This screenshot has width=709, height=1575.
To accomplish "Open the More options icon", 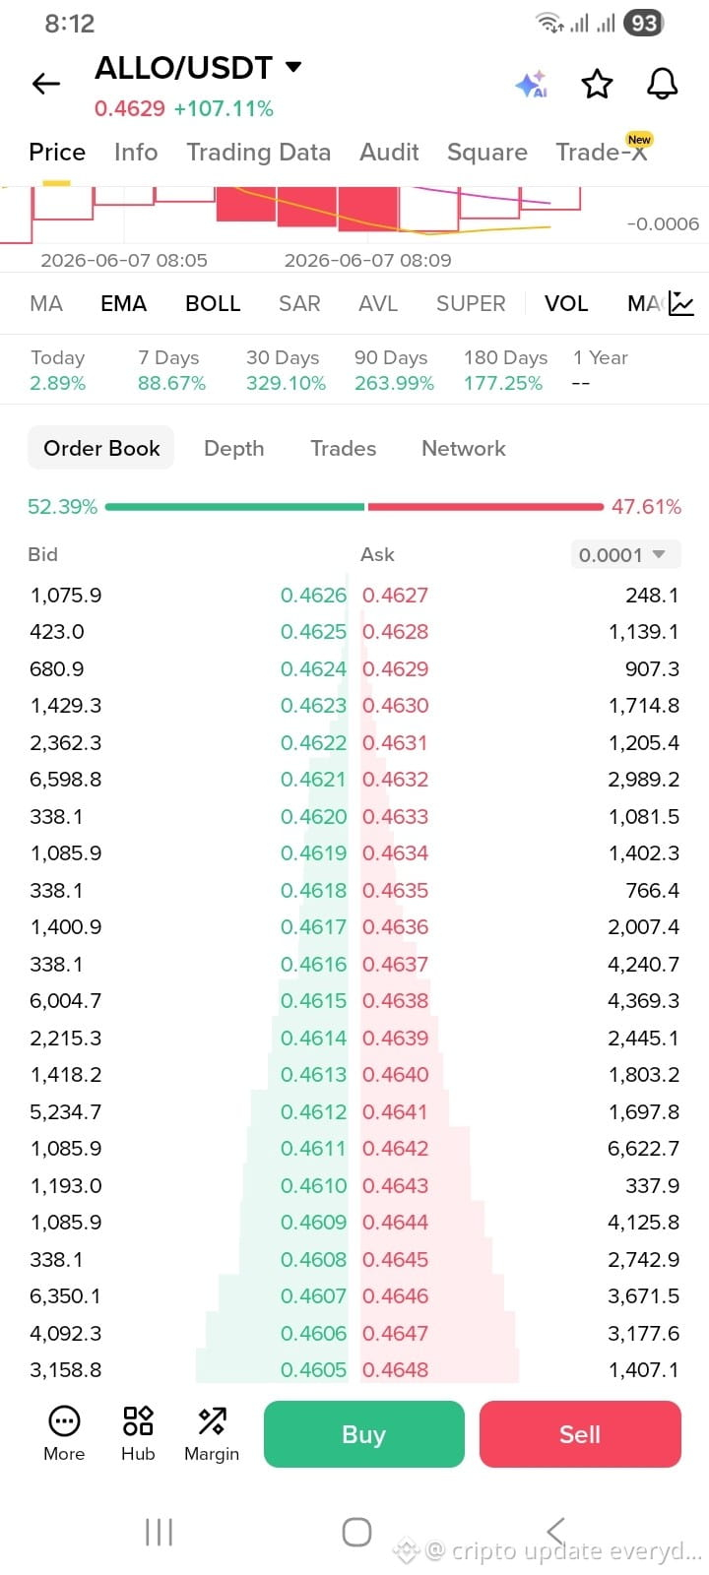I will click(x=64, y=1433).
